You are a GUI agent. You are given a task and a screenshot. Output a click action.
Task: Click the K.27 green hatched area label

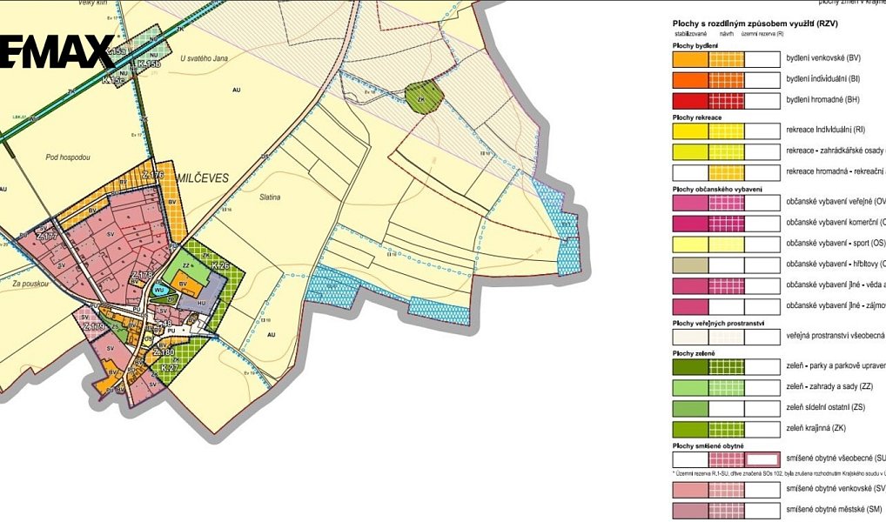click(170, 368)
